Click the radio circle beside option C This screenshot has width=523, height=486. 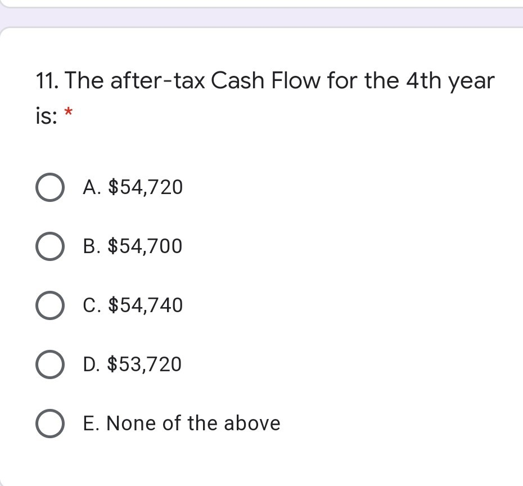pyautogui.click(x=49, y=305)
